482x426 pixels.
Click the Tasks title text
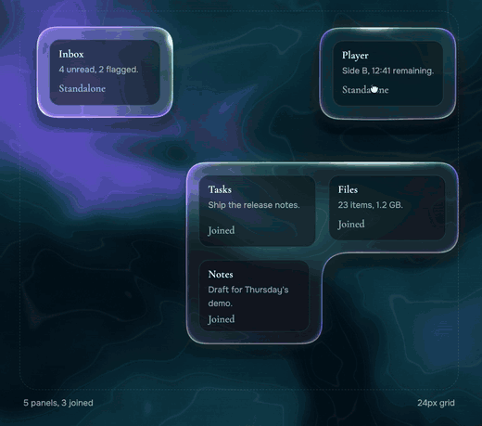pos(220,189)
